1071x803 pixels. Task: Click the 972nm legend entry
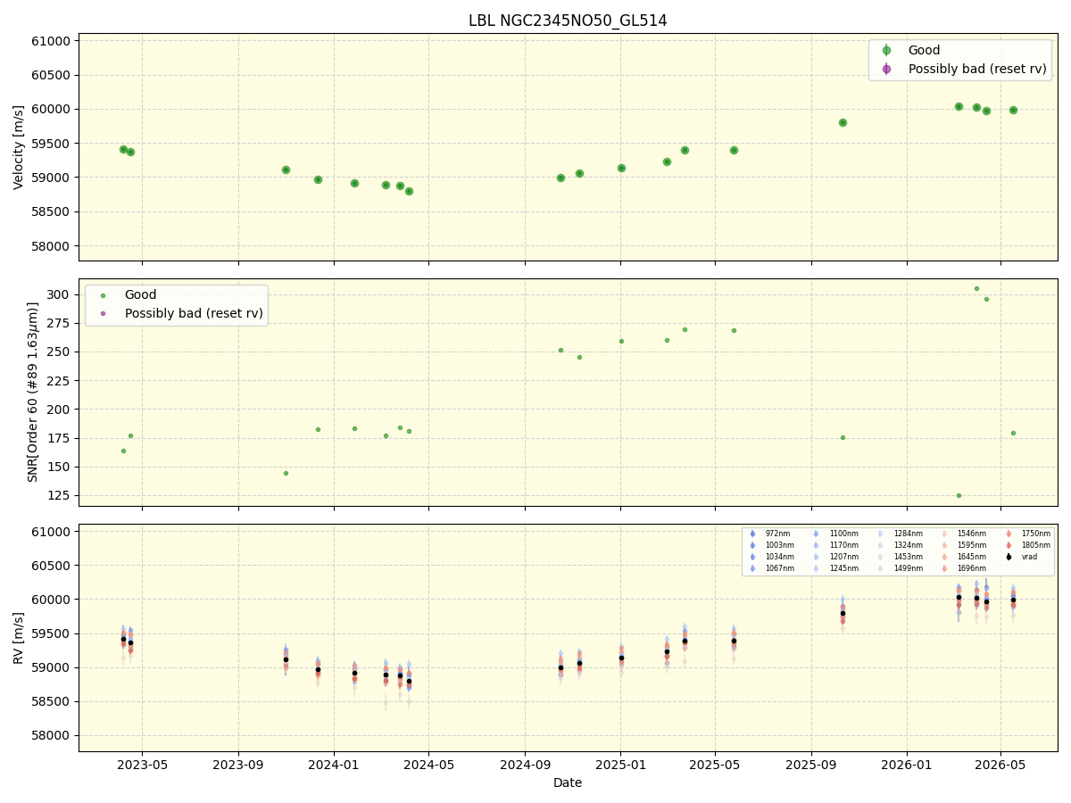[x=779, y=534]
